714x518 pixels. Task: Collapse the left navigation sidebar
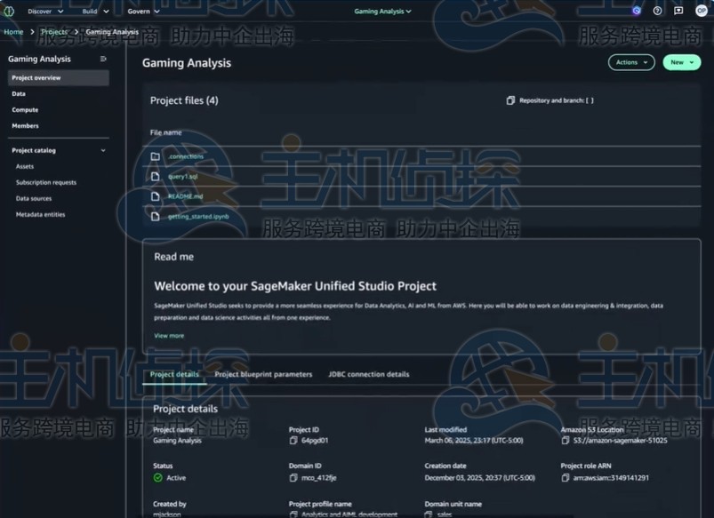click(x=102, y=58)
